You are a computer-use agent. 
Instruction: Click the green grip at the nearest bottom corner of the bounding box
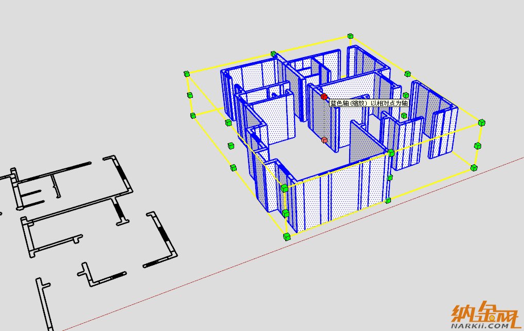286,237
